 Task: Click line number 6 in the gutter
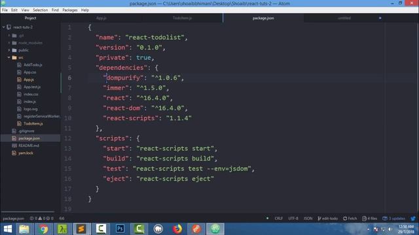point(69,78)
